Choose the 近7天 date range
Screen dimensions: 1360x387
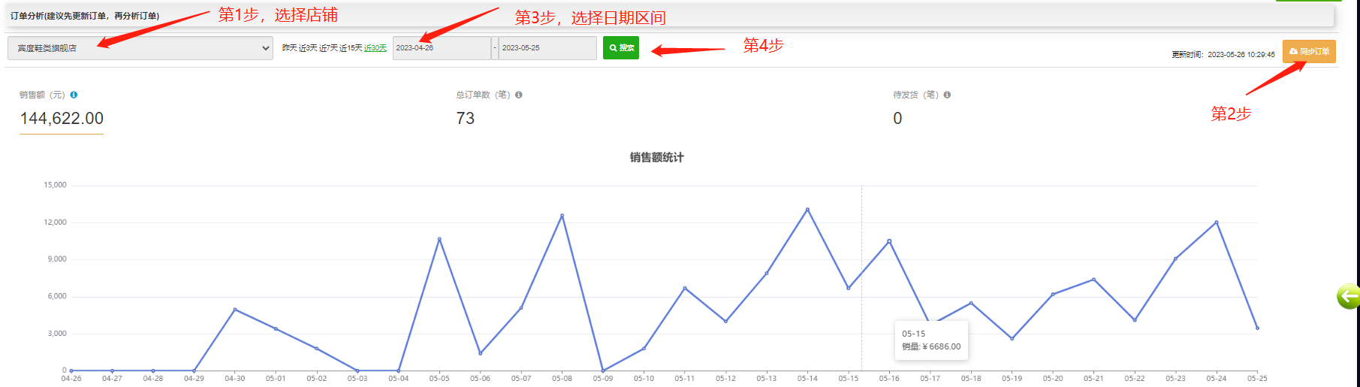(328, 48)
